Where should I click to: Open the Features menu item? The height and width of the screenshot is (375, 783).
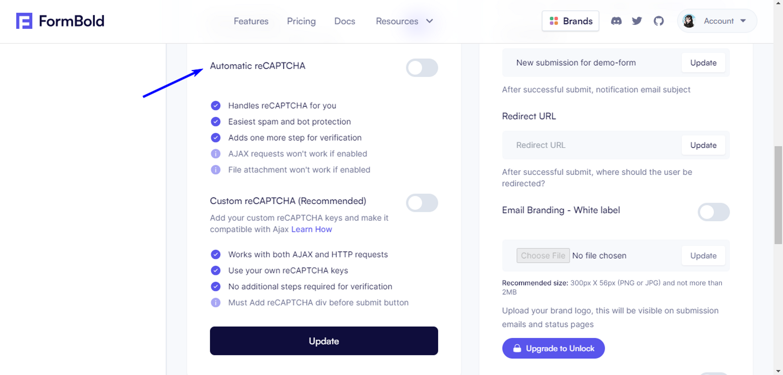(x=251, y=21)
